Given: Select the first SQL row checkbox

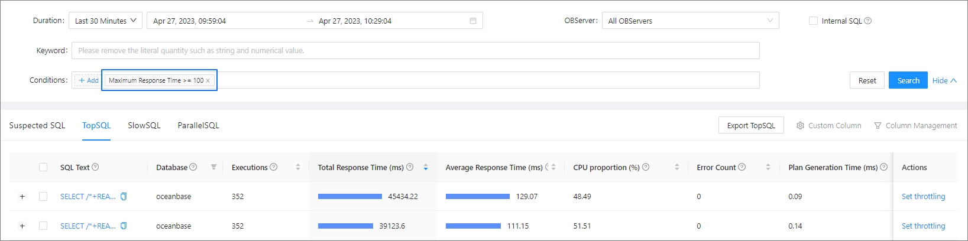Looking at the screenshot, I should pyautogui.click(x=43, y=197).
